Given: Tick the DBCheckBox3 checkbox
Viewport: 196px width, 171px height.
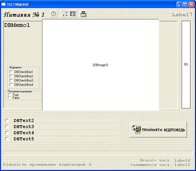Looking at the screenshot, I should point(11,80).
